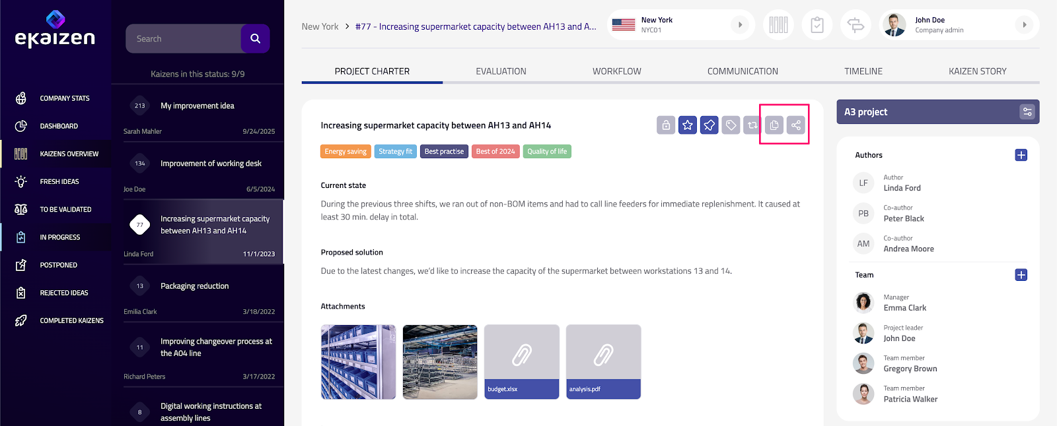Expand the John Doe user menu
1057x426 pixels.
[x=1024, y=25]
